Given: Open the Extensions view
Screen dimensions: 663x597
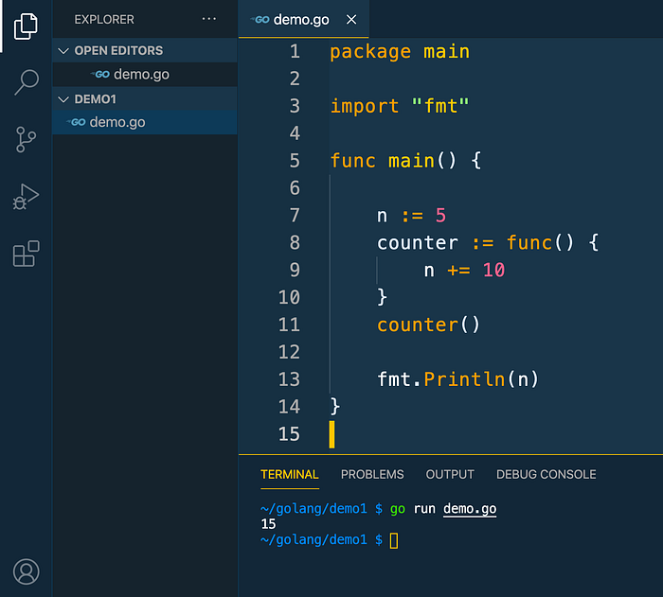Looking at the screenshot, I should 26,254.
